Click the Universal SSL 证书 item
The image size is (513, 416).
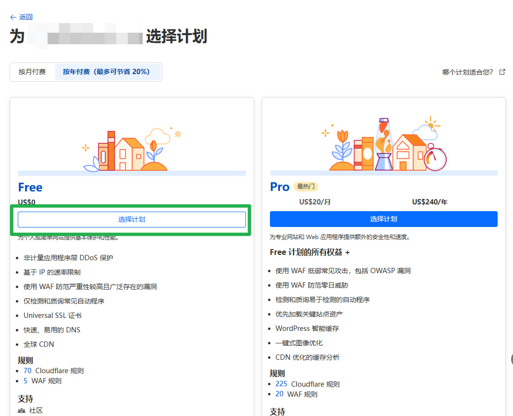pos(53,315)
